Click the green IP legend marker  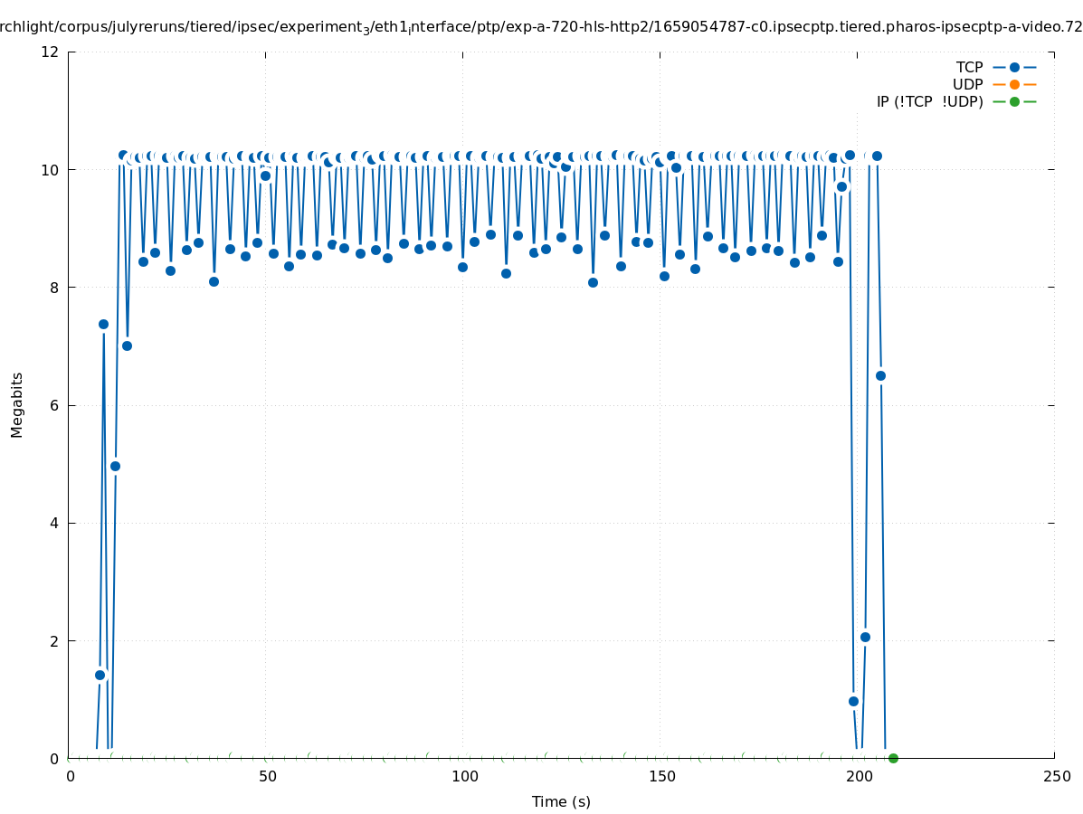click(1014, 101)
